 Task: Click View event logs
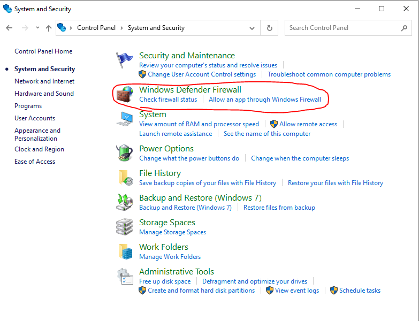[x=297, y=291]
